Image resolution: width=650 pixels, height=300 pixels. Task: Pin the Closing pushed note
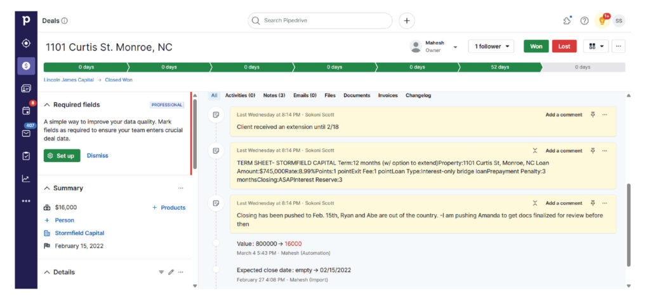pos(593,203)
